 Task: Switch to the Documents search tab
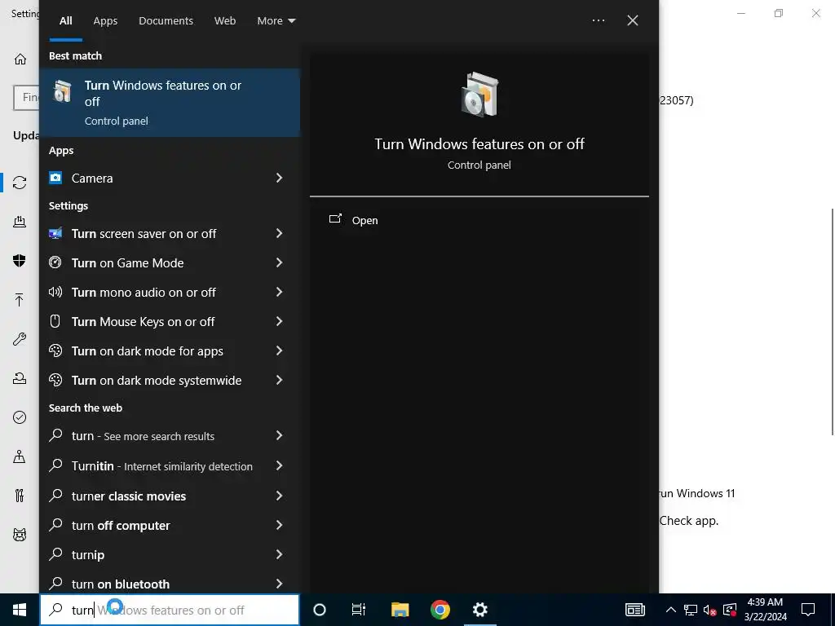pyautogui.click(x=166, y=20)
